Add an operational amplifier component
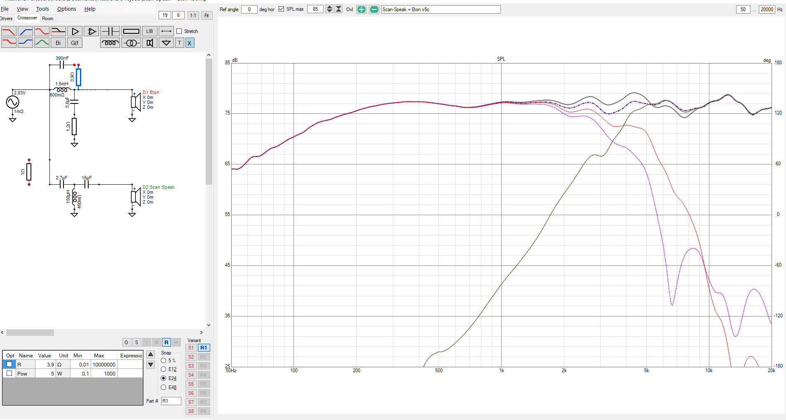 pyautogui.click(x=91, y=31)
